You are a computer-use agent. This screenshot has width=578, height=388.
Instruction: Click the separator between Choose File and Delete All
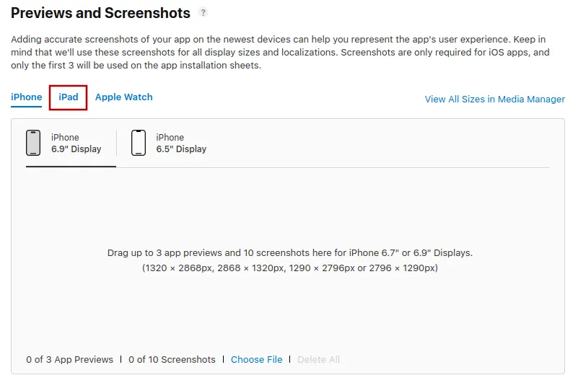(x=290, y=359)
